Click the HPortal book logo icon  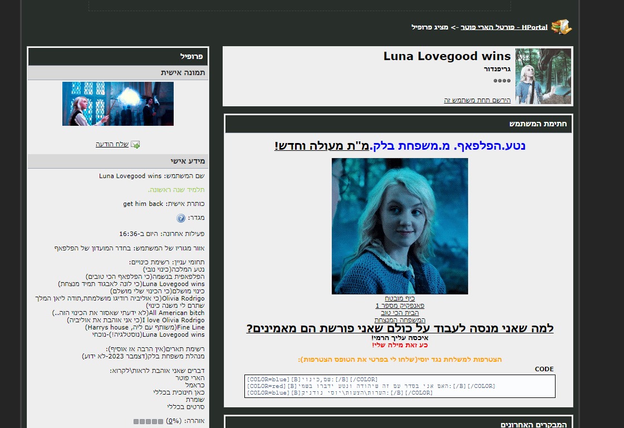click(x=562, y=27)
